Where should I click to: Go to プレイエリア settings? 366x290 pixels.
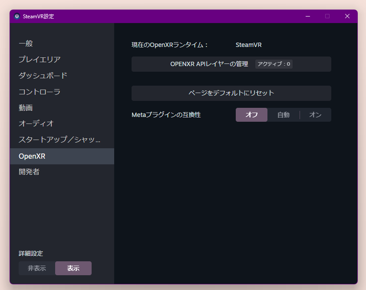[x=62, y=60]
